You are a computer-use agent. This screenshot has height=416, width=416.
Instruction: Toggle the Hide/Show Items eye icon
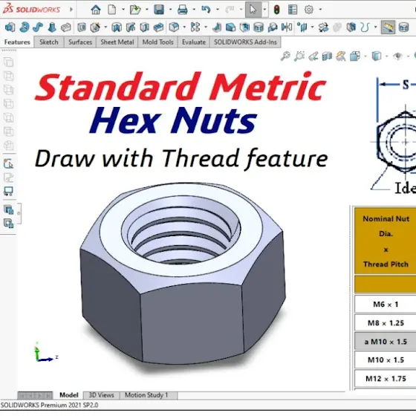[x=397, y=56]
